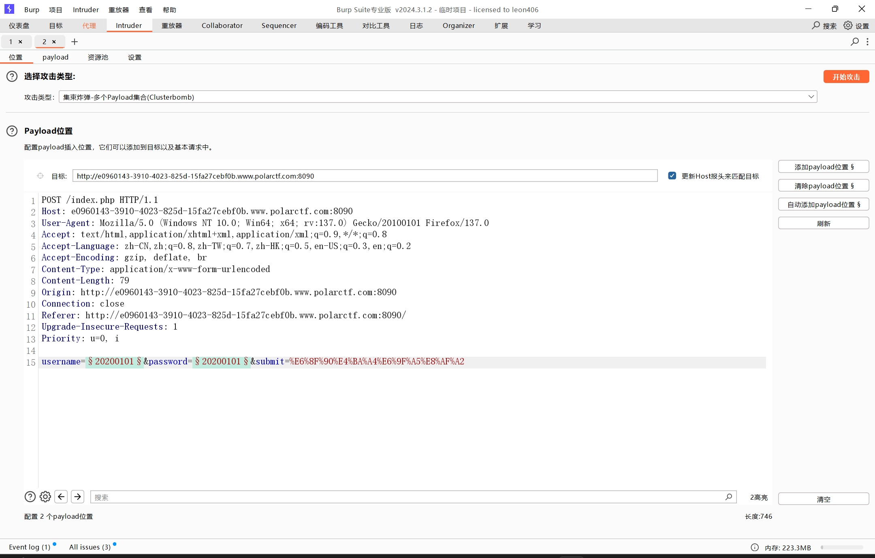Toggle 更新Host报头来匹配目标 checkbox
This screenshot has width=875, height=558.
coord(672,176)
